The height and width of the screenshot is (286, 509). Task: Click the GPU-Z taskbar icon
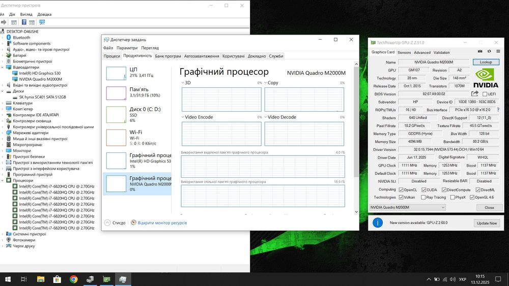click(106, 279)
